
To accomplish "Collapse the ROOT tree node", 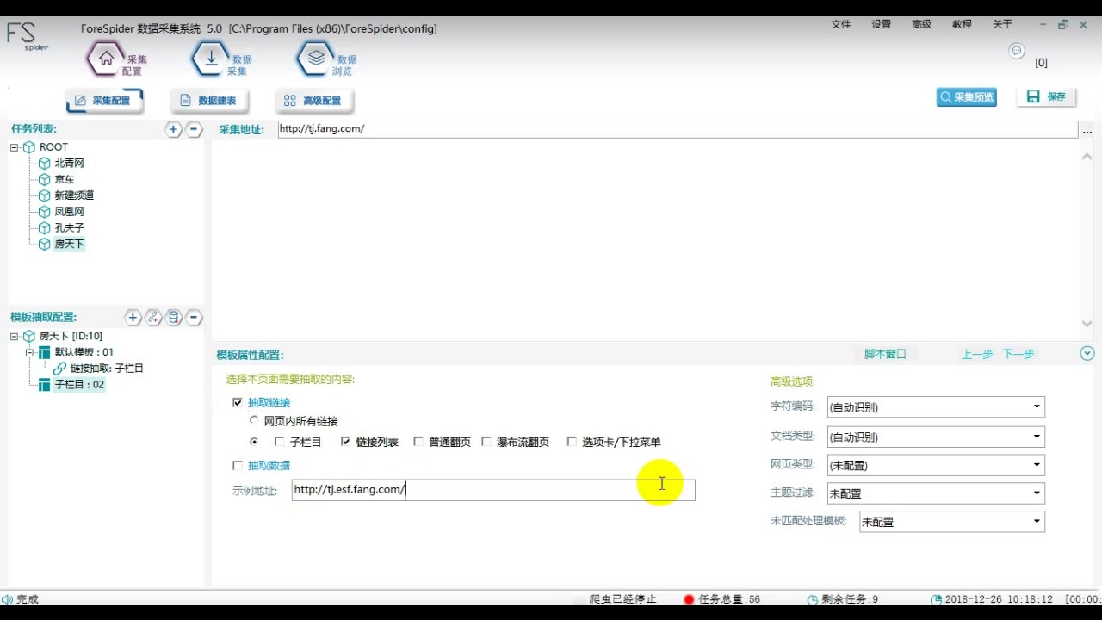I will [x=15, y=147].
